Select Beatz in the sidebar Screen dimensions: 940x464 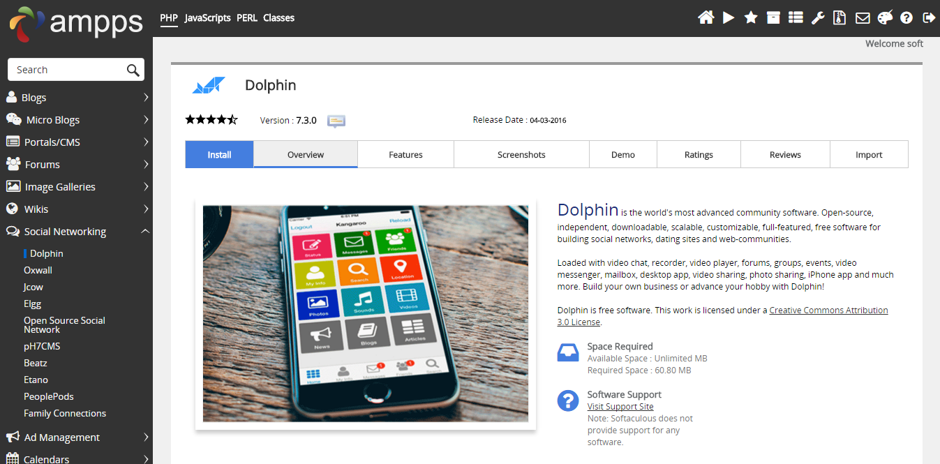tap(36, 363)
